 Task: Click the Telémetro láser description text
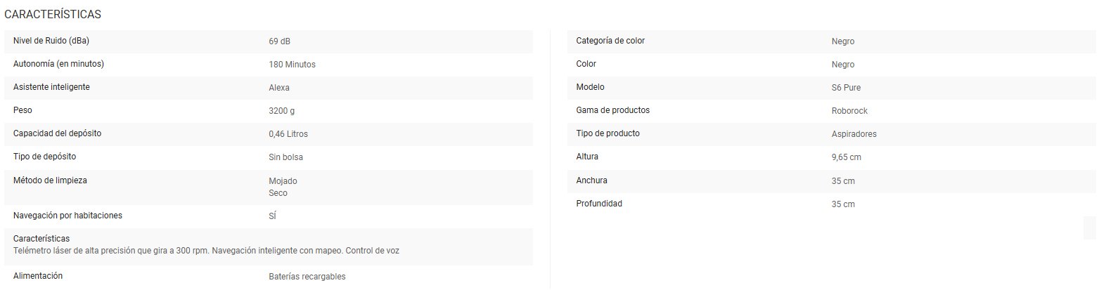click(206, 251)
